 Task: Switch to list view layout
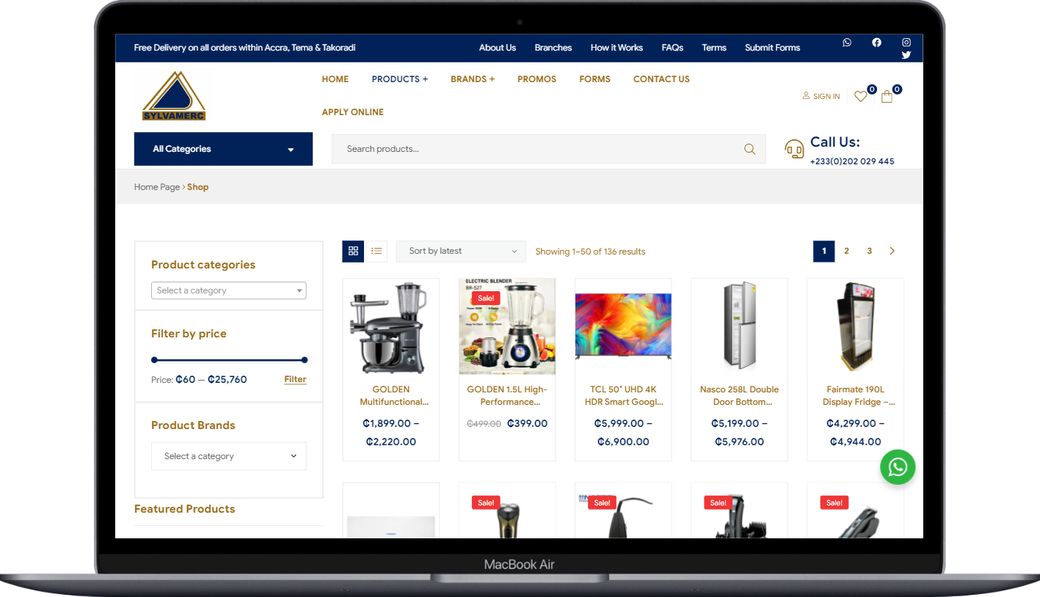point(377,251)
